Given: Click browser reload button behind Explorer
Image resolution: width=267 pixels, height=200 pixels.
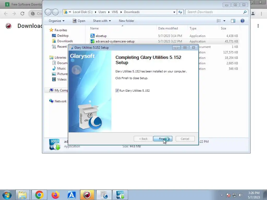Looking at the screenshot, I should pos(22,14).
